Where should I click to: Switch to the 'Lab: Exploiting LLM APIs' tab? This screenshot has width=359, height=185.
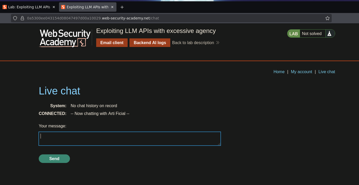tap(29, 7)
